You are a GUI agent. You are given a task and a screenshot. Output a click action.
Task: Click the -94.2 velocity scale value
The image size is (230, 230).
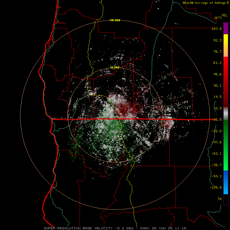click(216, 176)
